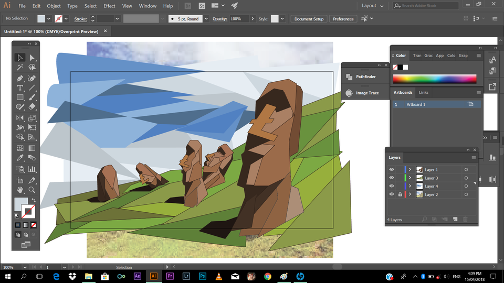The width and height of the screenshot is (504, 283).
Task: Unlock Layer 2 via its padlock
Action: point(400,194)
